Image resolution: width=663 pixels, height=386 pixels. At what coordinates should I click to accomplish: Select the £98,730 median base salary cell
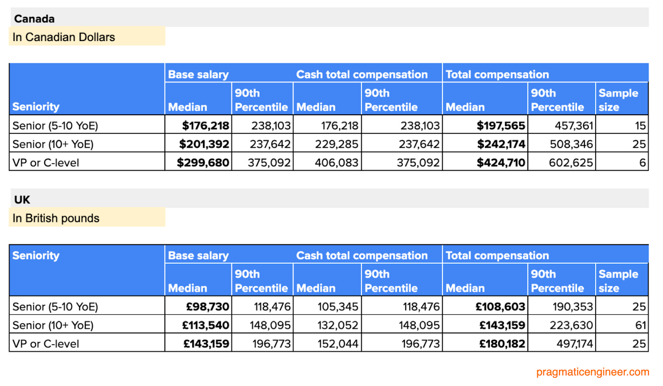coord(208,306)
